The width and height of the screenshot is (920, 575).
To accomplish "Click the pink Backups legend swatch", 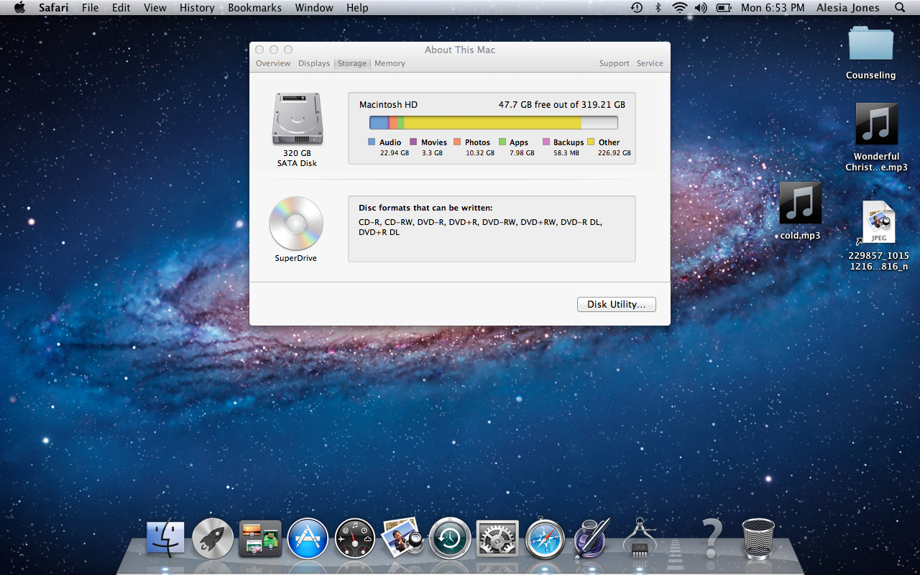I will coord(546,142).
